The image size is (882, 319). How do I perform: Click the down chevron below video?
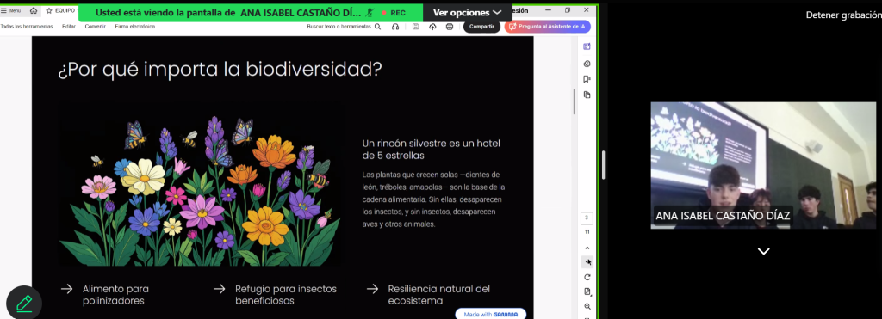763,252
